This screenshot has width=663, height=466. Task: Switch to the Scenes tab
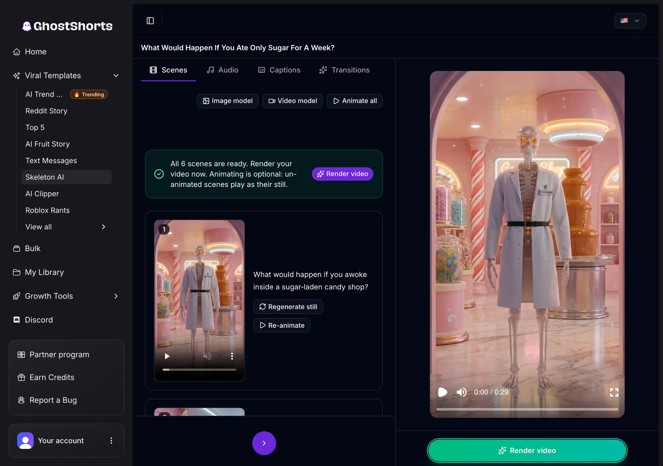(168, 70)
